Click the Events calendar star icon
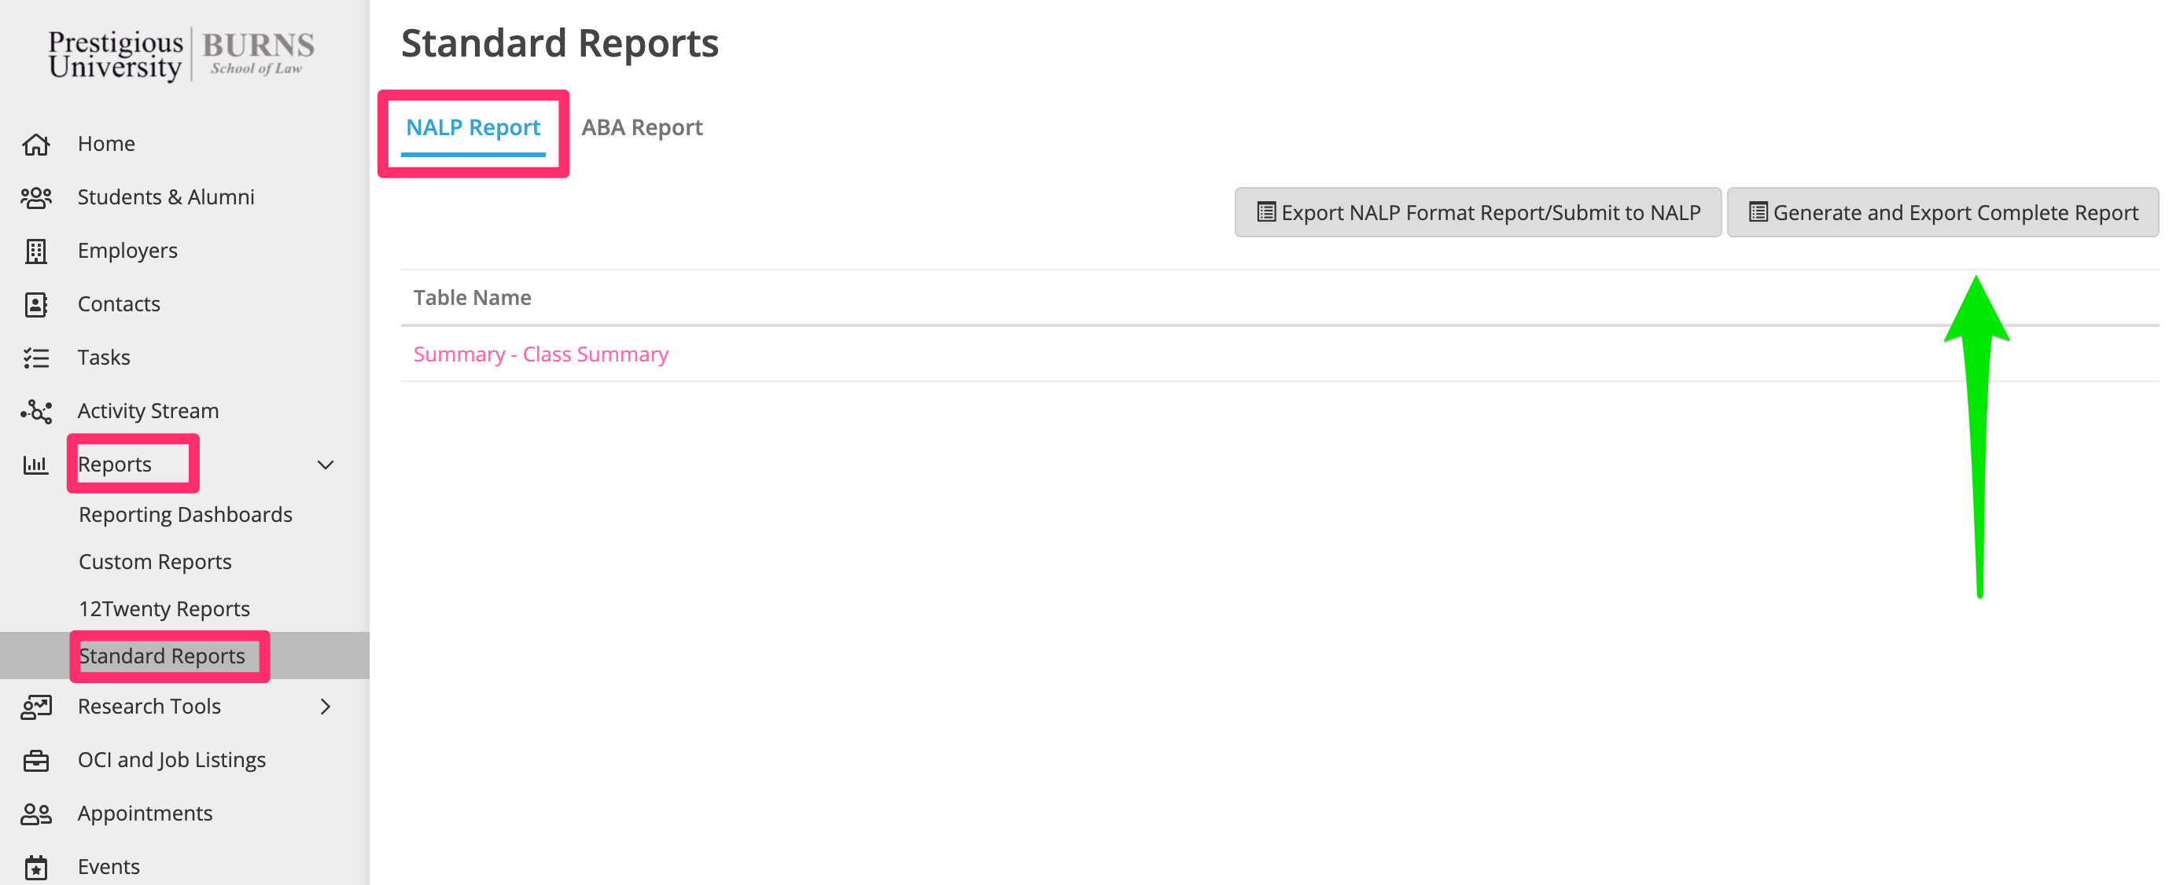The image size is (2180, 885). (35, 867)
